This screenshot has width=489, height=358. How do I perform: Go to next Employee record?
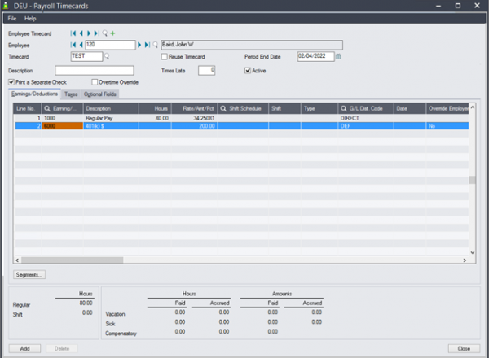click(139, 45)
